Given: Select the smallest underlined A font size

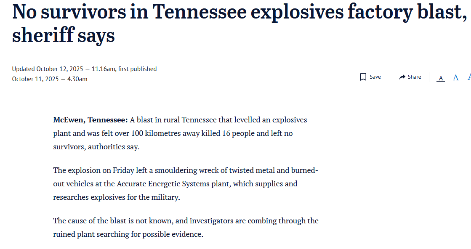Looking at the screenshot, I should pyautogui.click(x=441, y=78).
